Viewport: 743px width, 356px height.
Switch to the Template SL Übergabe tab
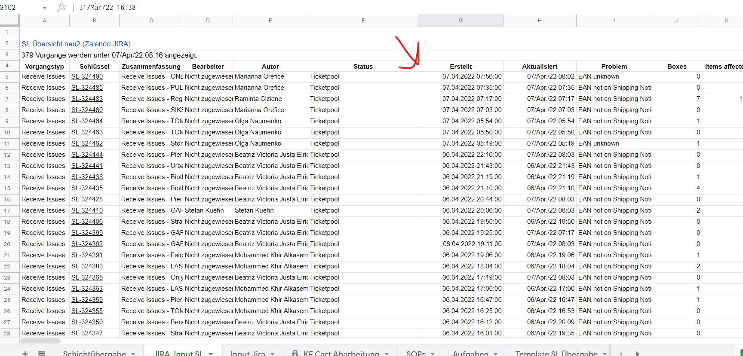tap(556, 353)
